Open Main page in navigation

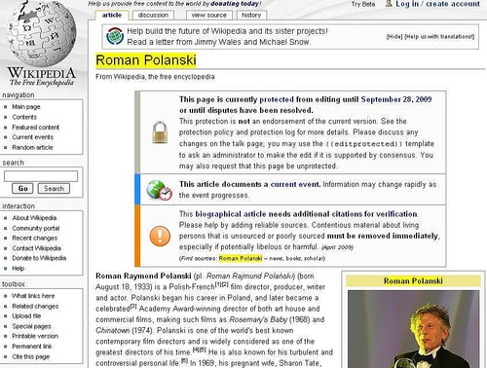26,107
